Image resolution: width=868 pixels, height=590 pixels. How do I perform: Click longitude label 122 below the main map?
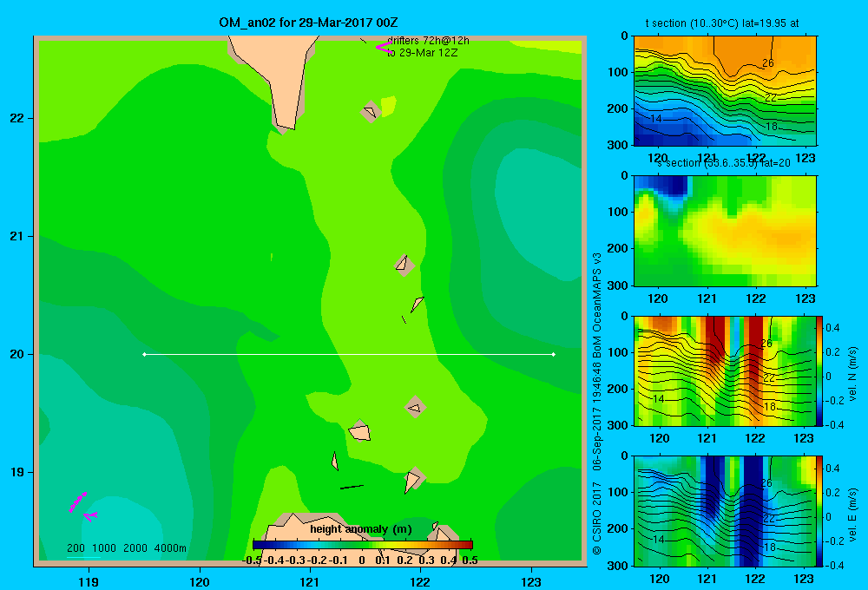point(420,581)
